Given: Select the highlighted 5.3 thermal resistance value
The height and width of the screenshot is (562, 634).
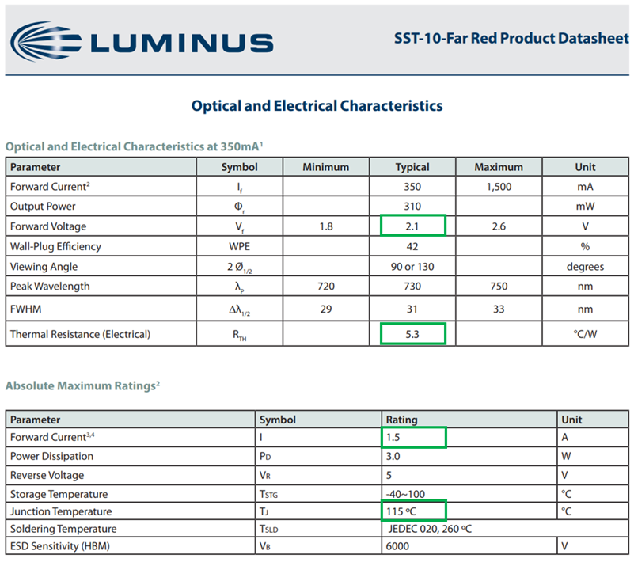Looking at the screenshot, I should tap(412, 334).
